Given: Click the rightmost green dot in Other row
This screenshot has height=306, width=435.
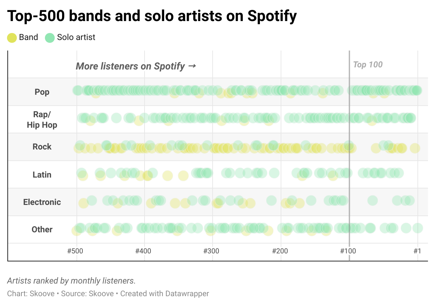Looking at the screenshot, I should [x=417, y=228].
